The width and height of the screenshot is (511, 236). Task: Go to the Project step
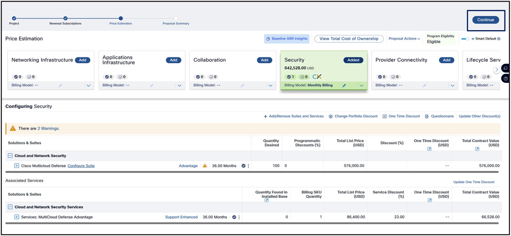click(x=14, y=18)
